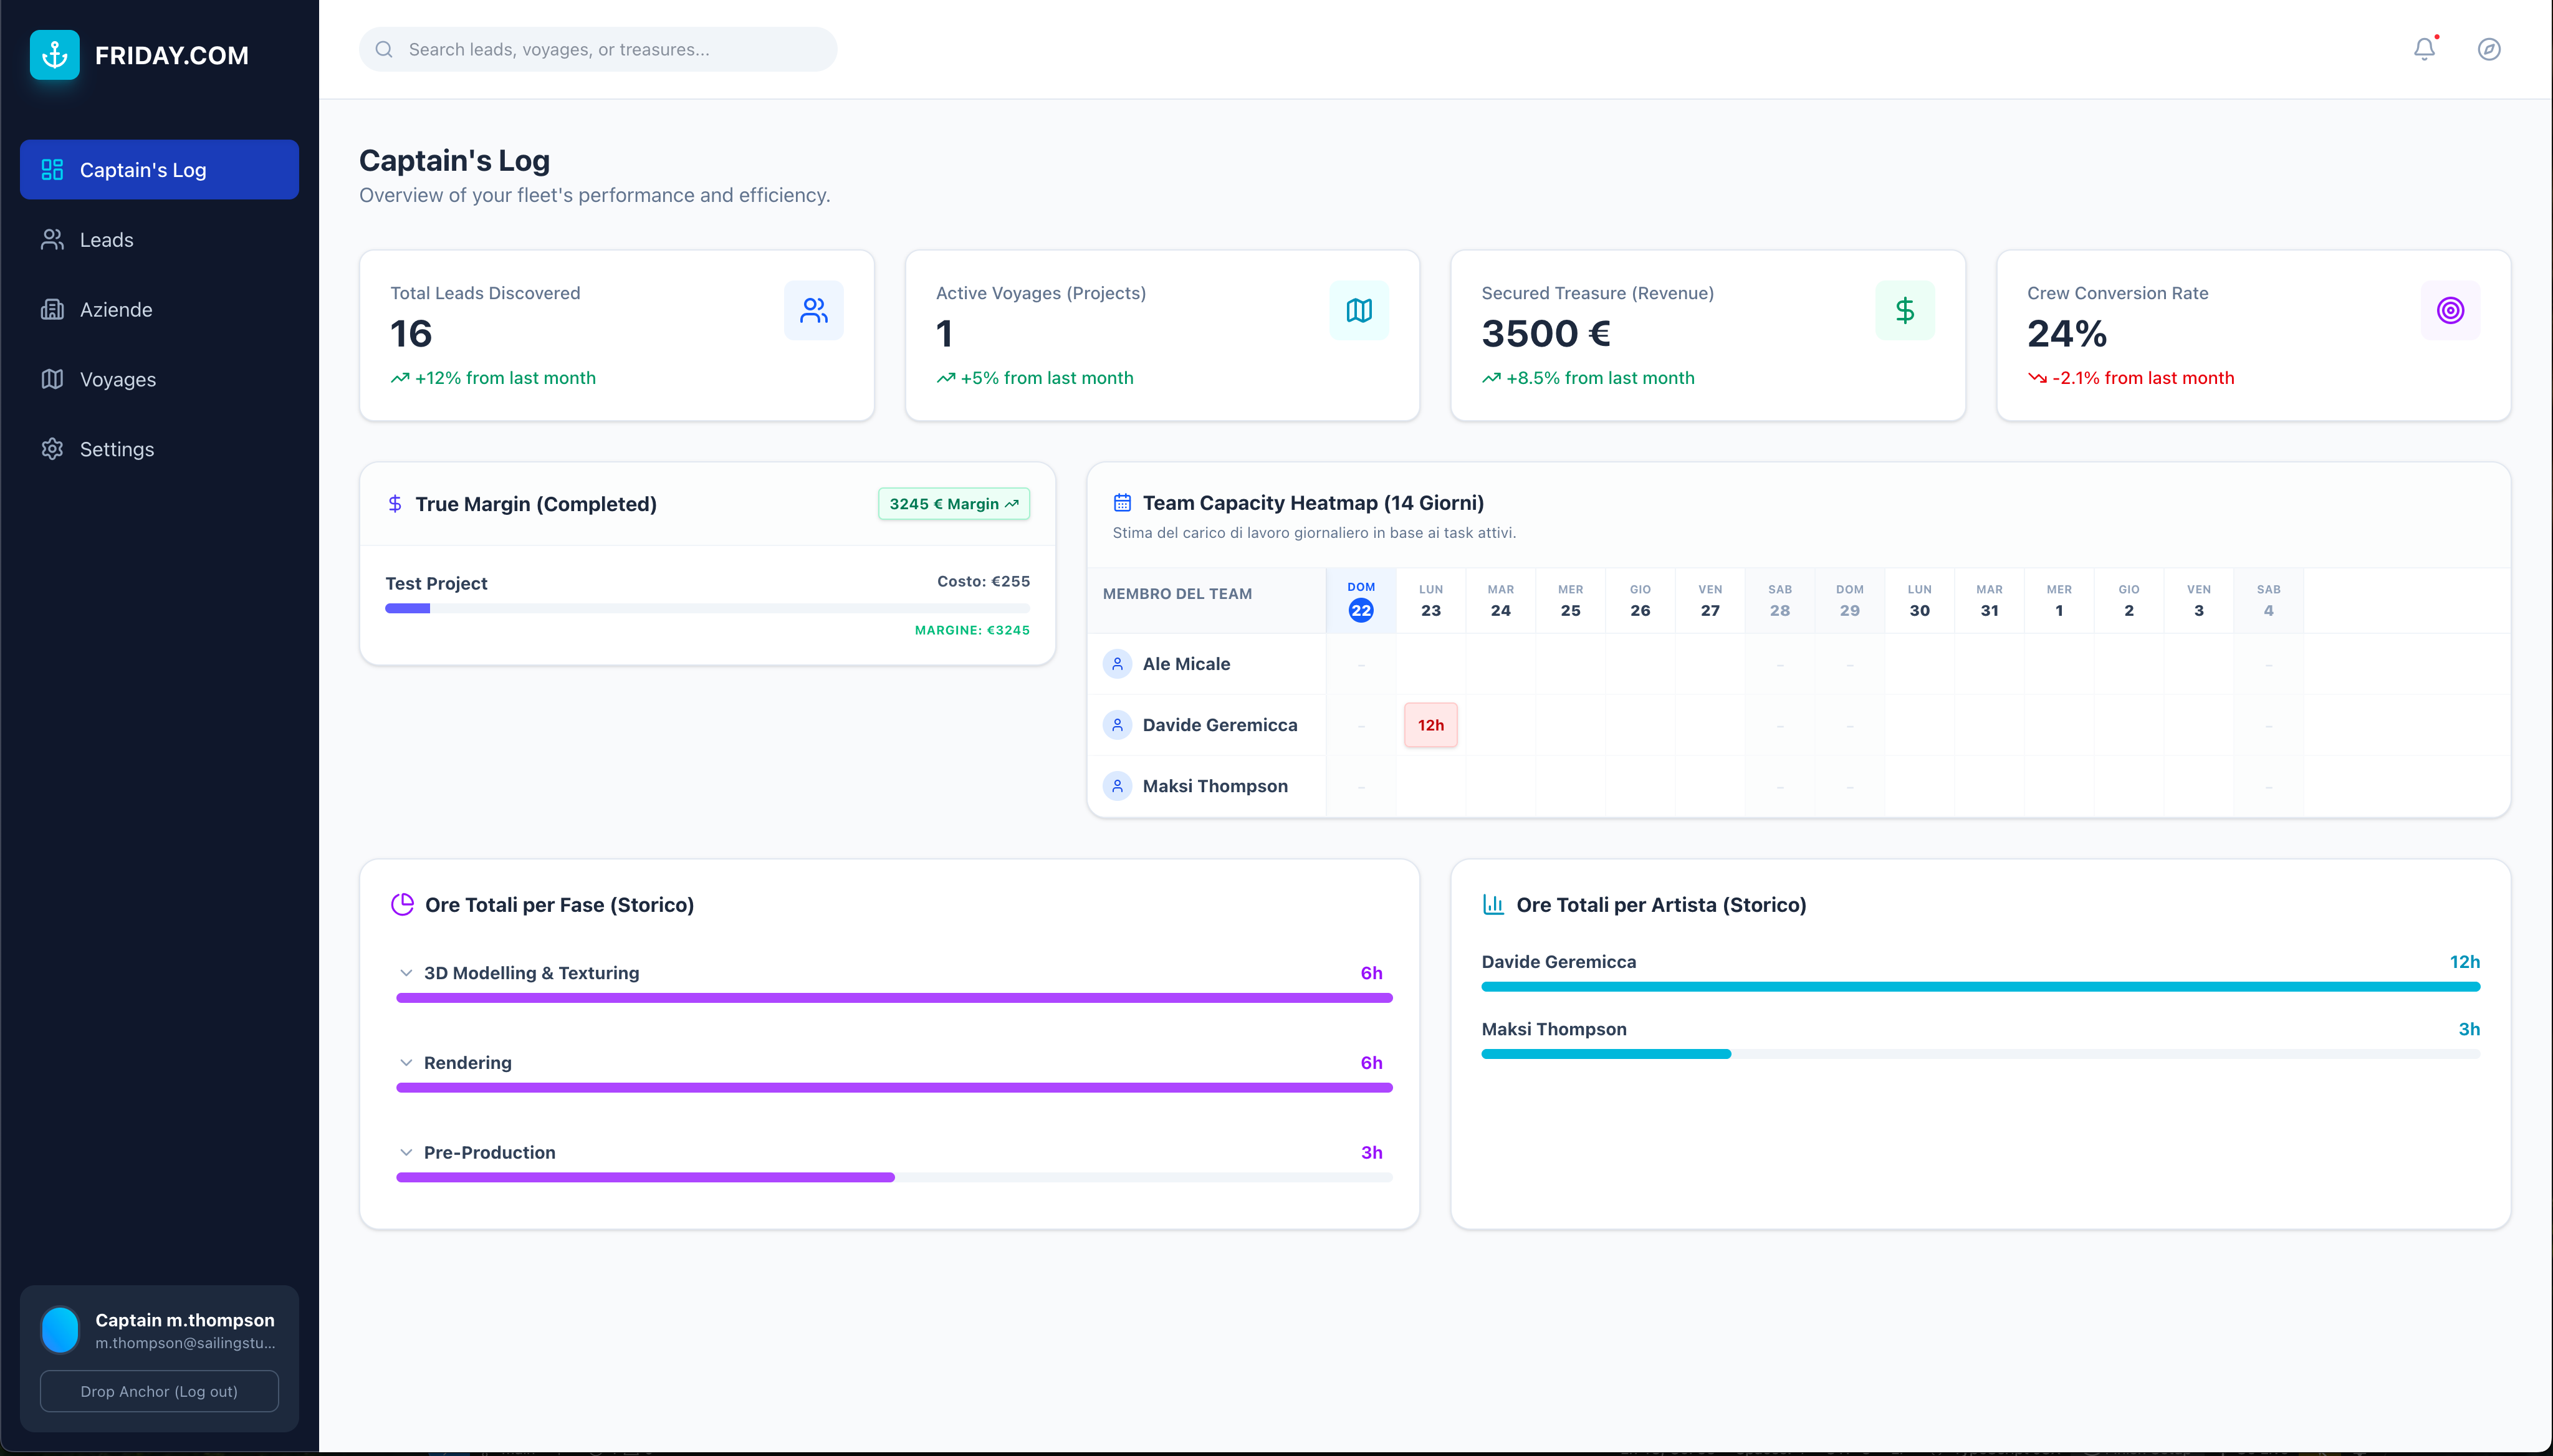Click the notification bell icon
Screen dimensions: 2553x1456
coord(2424,49)
